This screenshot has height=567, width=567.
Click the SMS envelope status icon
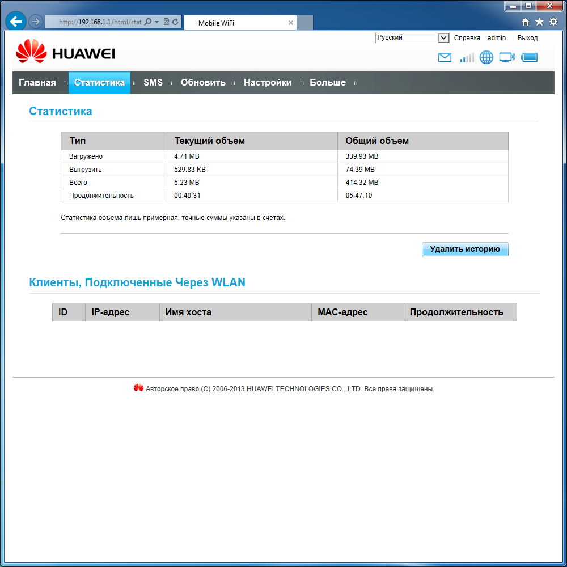click(445, 57)
